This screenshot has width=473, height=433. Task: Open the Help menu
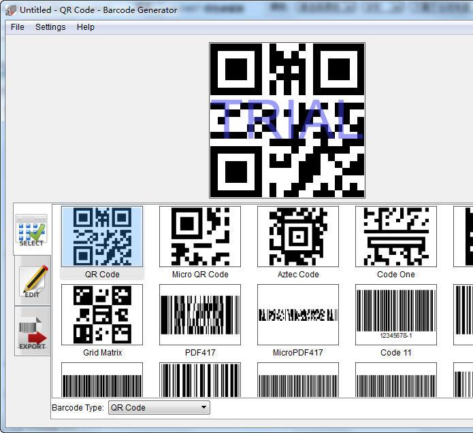[x=85, y=27]
